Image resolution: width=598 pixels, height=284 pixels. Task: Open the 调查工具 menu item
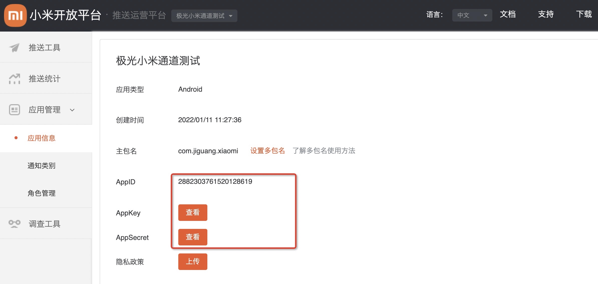[x=45, y=224]
